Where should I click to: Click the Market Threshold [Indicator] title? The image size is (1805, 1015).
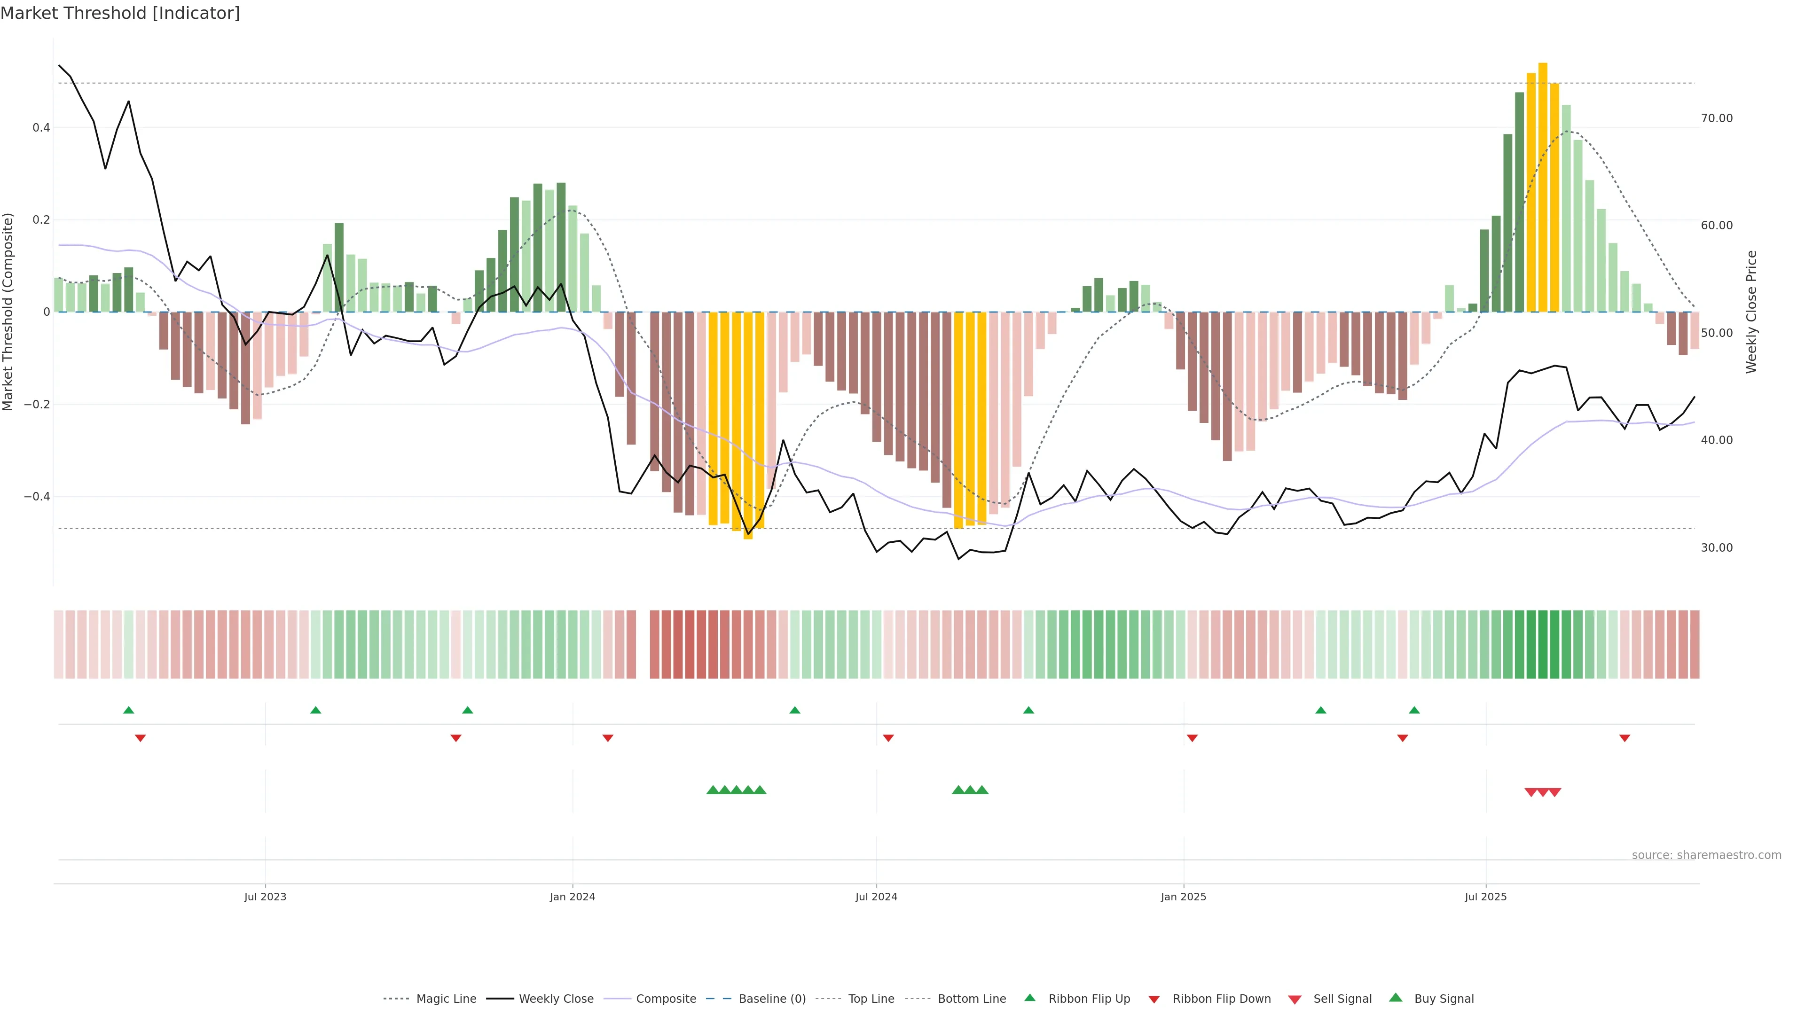[120, 13]
